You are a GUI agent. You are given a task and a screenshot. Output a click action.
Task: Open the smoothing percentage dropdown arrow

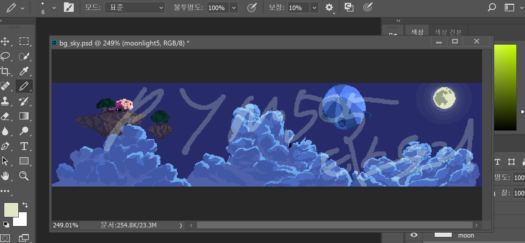click(314, 8)
